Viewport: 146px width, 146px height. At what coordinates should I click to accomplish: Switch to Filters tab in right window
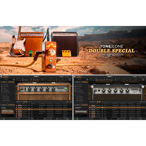click(x=78, y=105)
